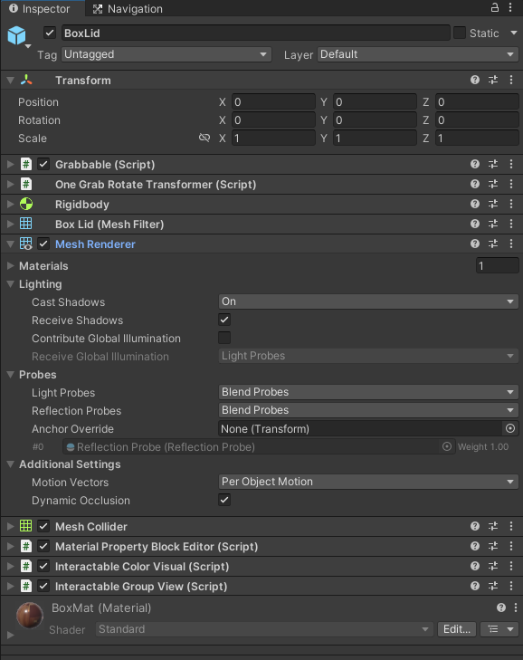Click the Anchor Override None (Transform) field

[361, 428]
